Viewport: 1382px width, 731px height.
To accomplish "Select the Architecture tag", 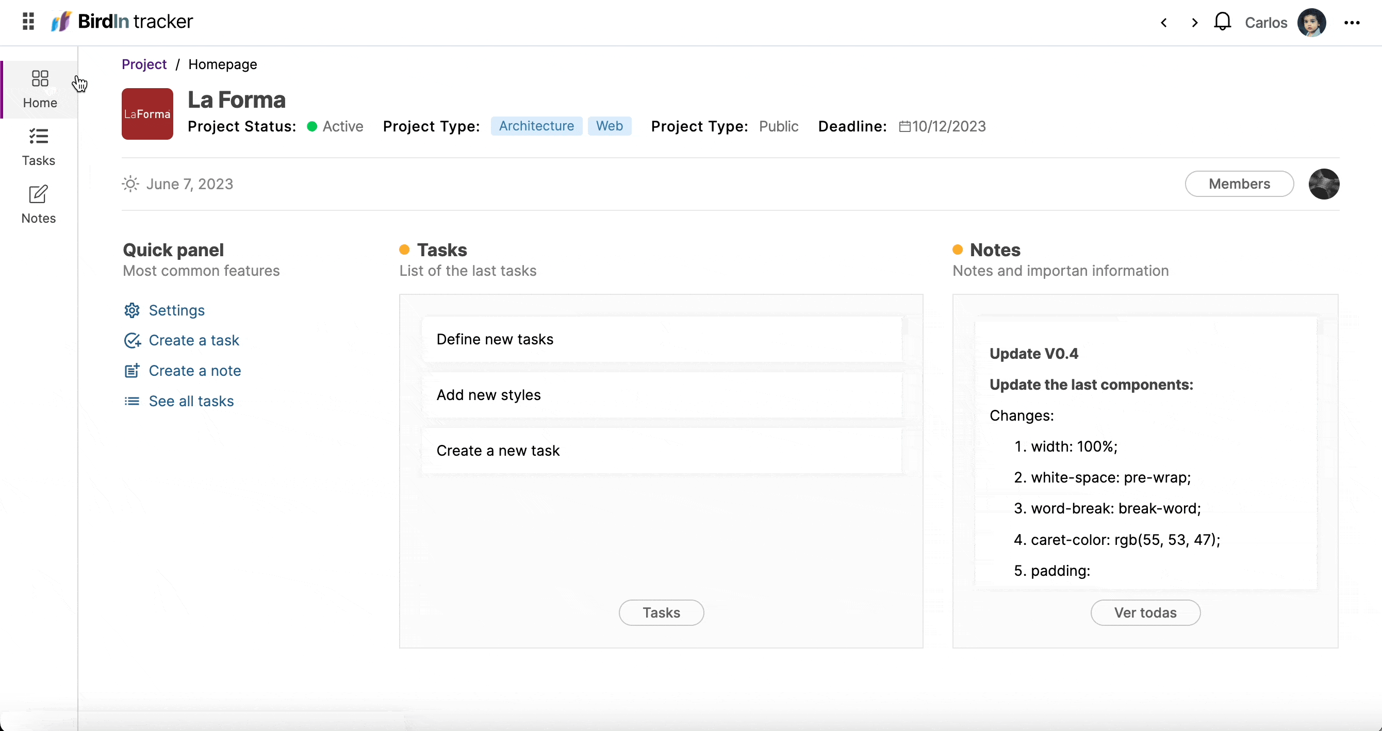I will (536, 126).
